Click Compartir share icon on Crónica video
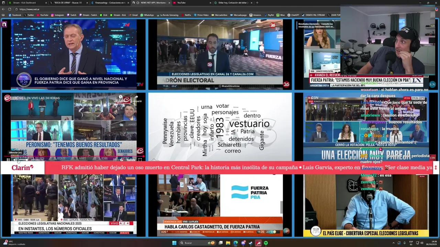The height and width of the screenshot is (247, 440). tap(136, 98)
